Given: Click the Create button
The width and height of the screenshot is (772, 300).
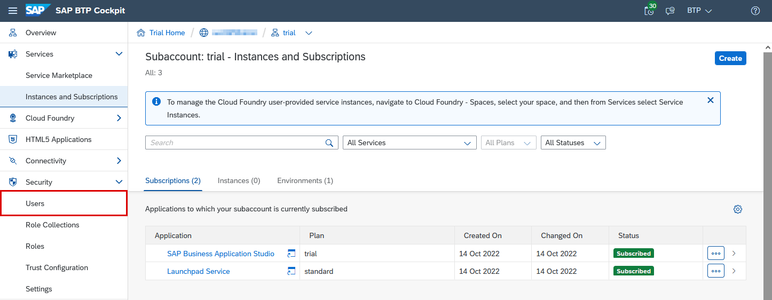Looking at the screenshot, I should (x=730, y=58).
